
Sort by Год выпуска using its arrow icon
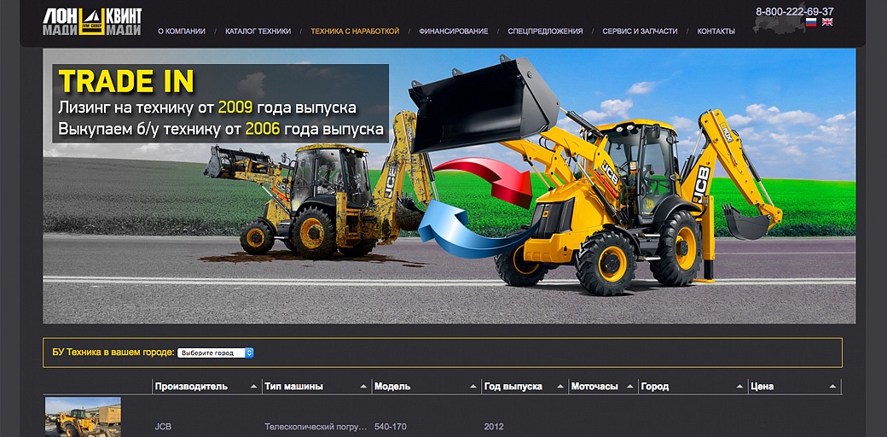coord(560,387)
